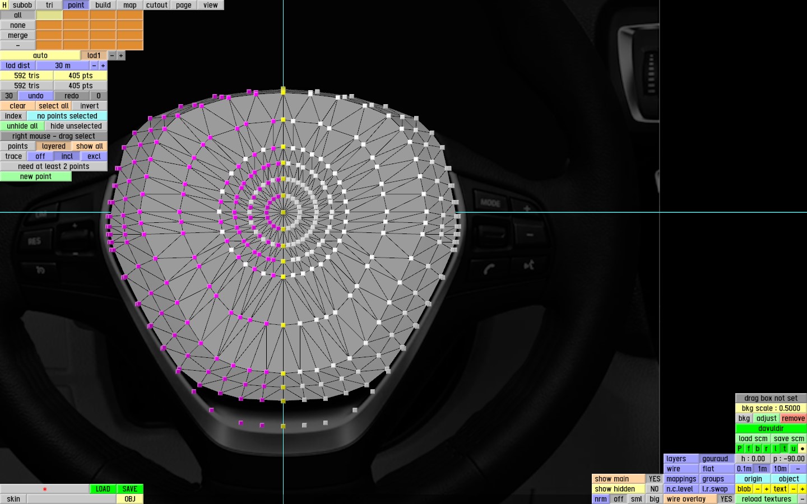Increase lod dist with its plus button

tap(103, 66)
